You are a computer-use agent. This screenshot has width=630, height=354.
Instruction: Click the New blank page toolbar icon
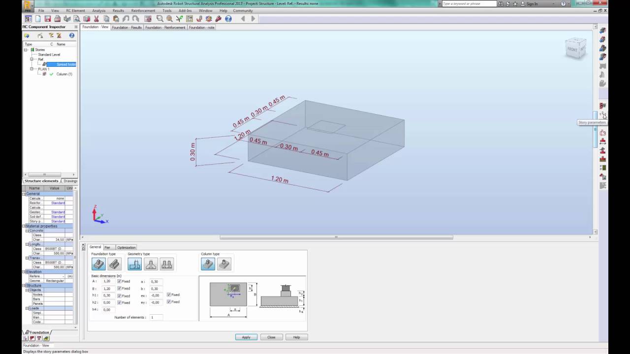(38, 19)
